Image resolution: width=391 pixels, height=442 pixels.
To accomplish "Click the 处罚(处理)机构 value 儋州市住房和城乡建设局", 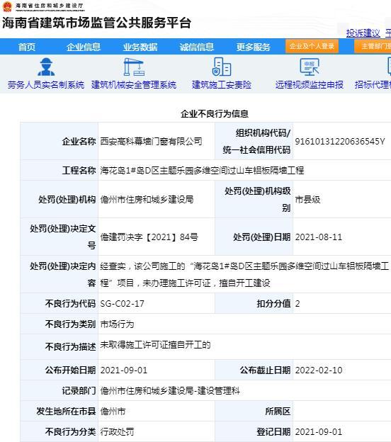I will pos(147,200).
